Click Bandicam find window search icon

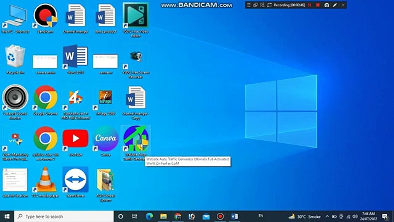pos(262,5)
